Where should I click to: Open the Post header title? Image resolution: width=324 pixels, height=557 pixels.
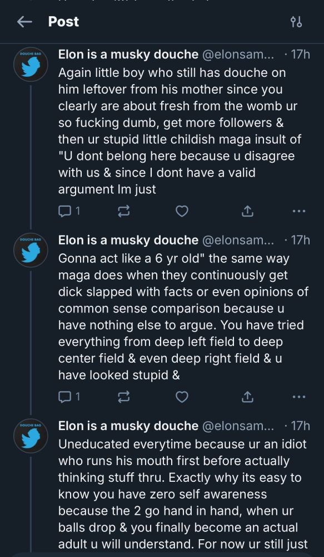(x=63, y=22)
